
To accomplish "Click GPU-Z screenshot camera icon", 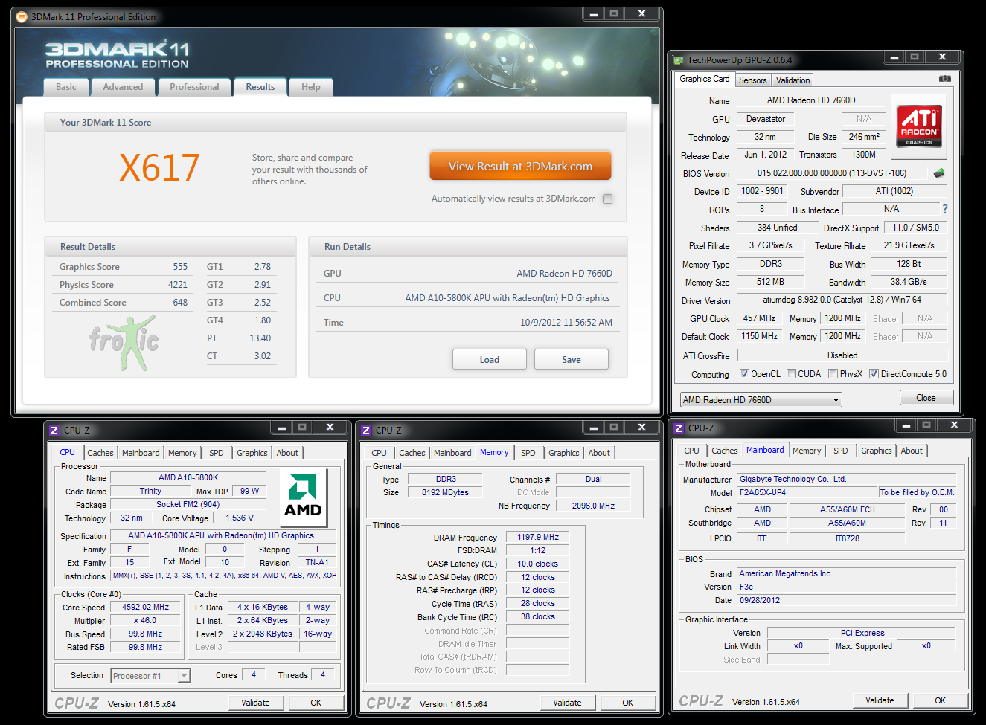I will (x=944, y=78).
